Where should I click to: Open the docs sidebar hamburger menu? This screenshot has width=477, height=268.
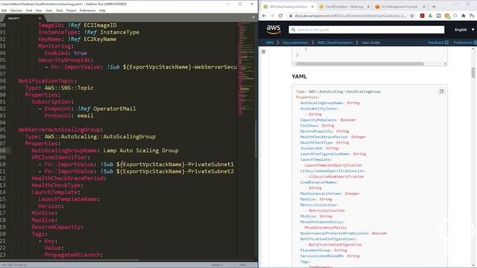tap(263, 51)
